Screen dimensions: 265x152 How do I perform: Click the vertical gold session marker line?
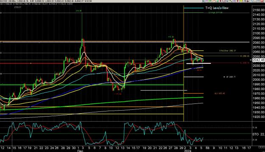[x=184, y=63]
